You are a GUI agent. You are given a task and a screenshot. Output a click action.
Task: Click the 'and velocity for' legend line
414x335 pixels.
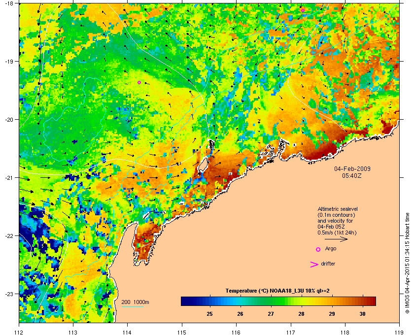335,221
